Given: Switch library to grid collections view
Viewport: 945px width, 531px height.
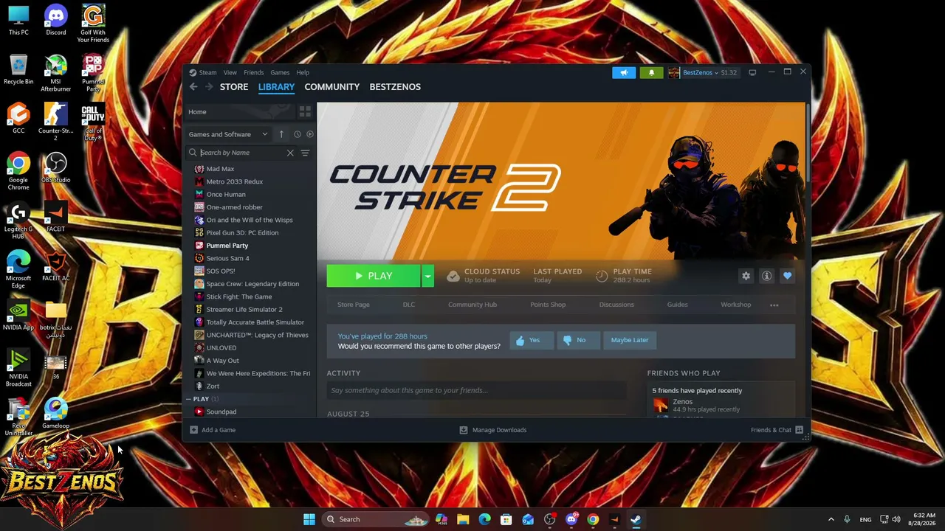Looking at the screenshot, I should pyautogui.click(x=305, y=111).
